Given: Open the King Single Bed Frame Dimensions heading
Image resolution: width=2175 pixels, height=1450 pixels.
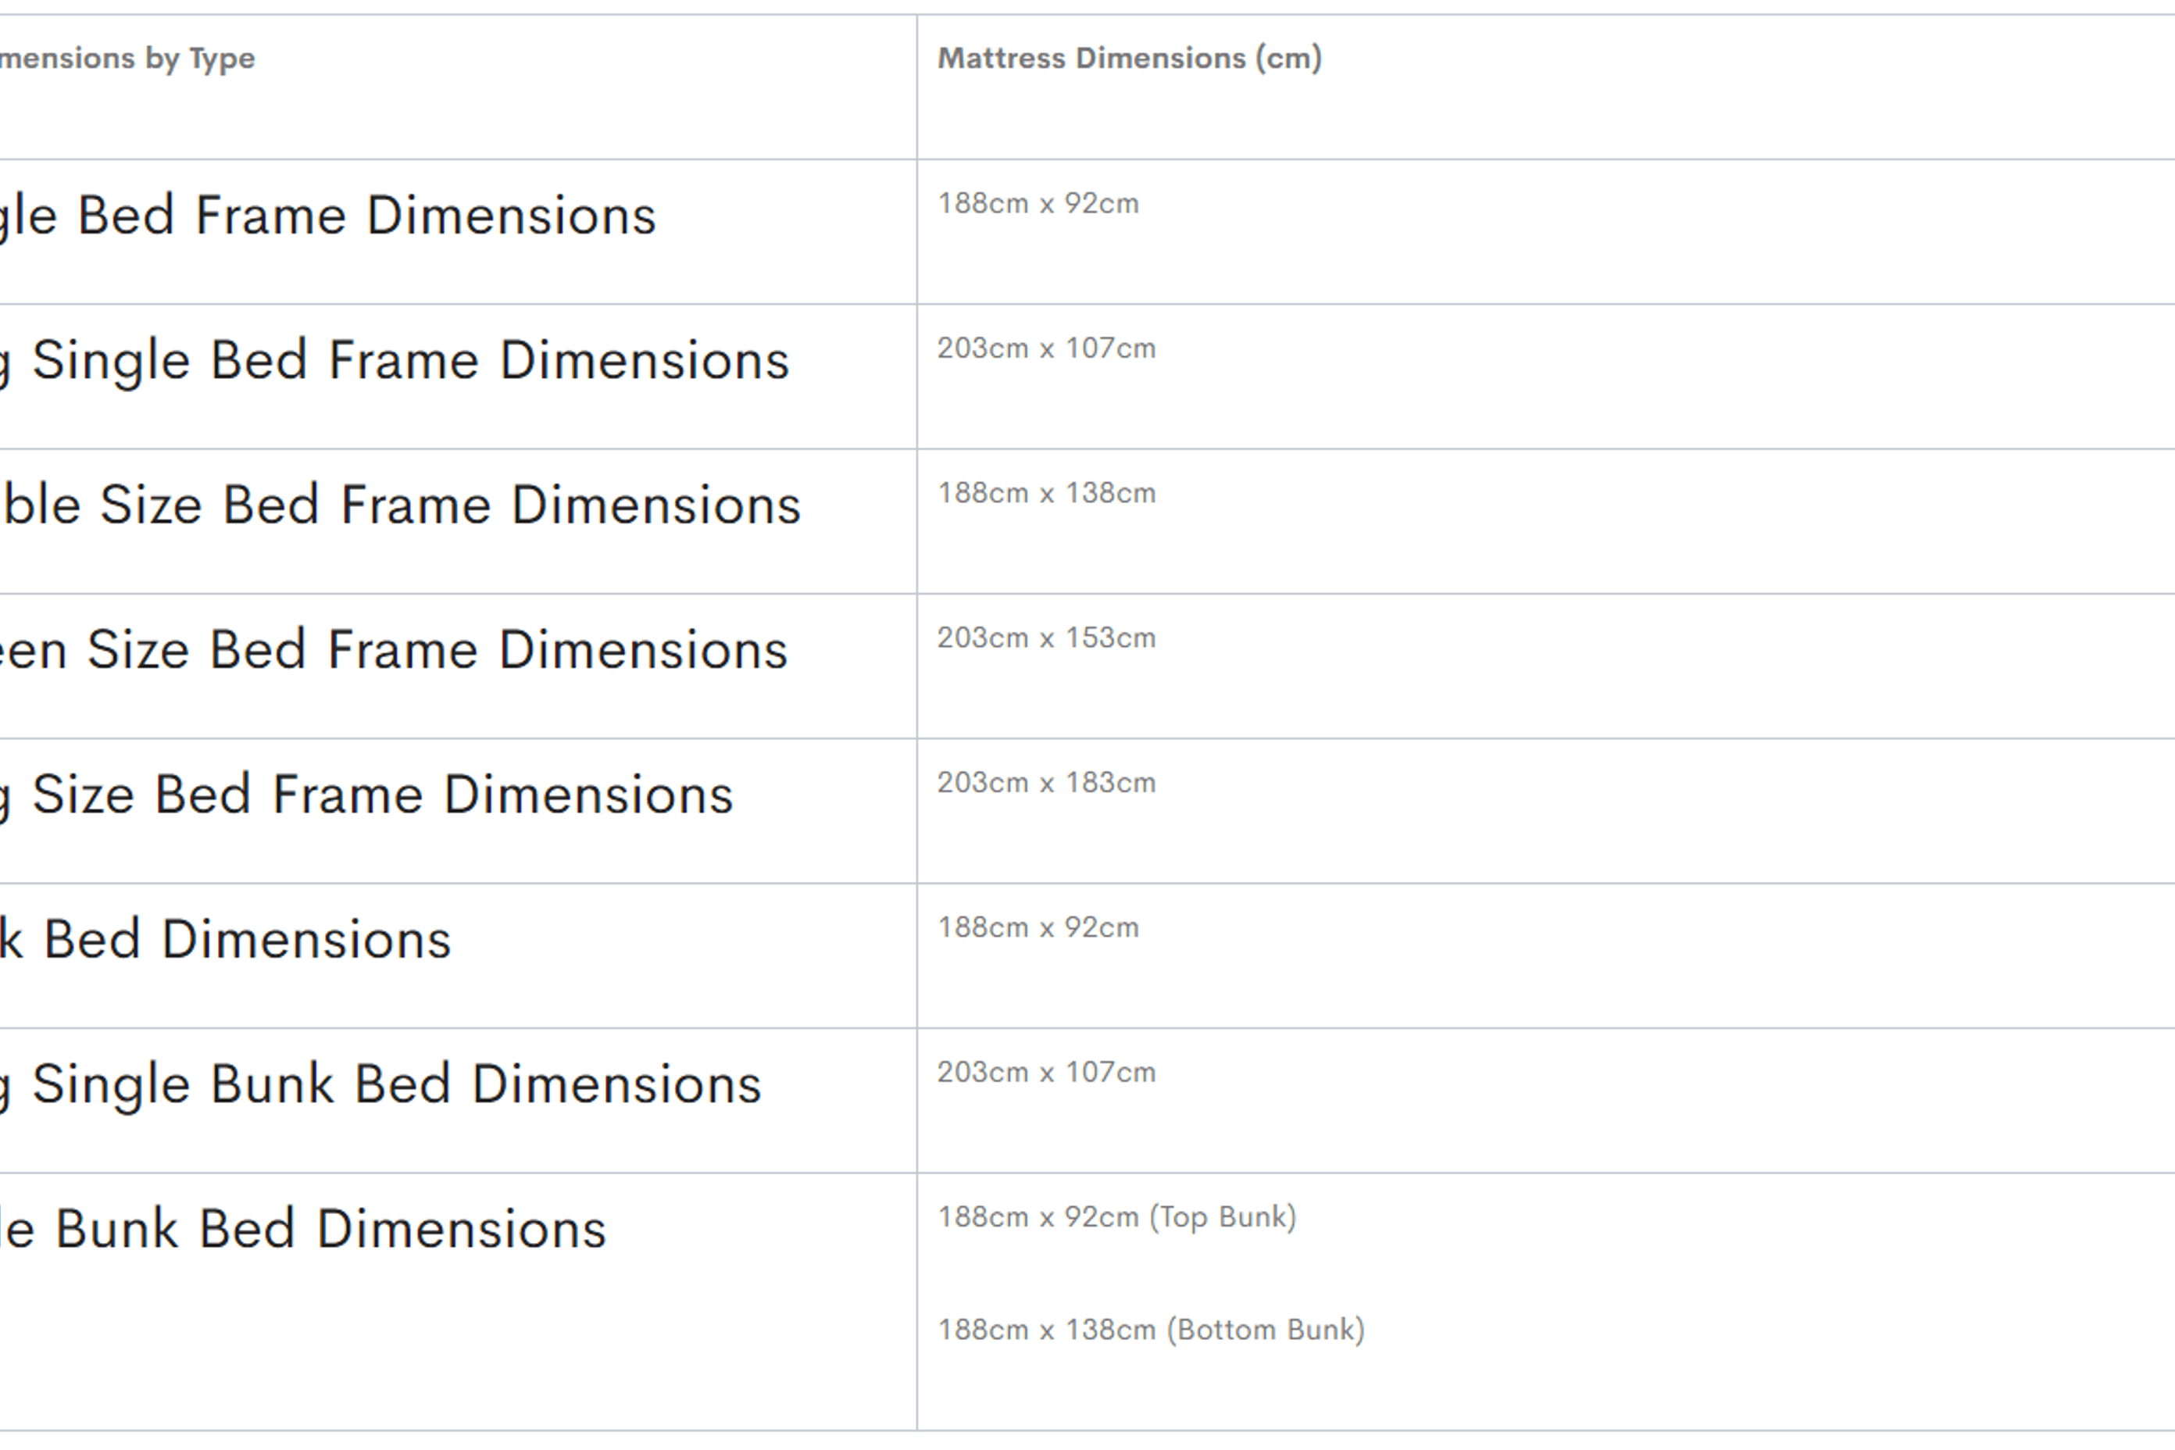Looking at the screenshot, I should pyautogui.click(x=395, y=361).
